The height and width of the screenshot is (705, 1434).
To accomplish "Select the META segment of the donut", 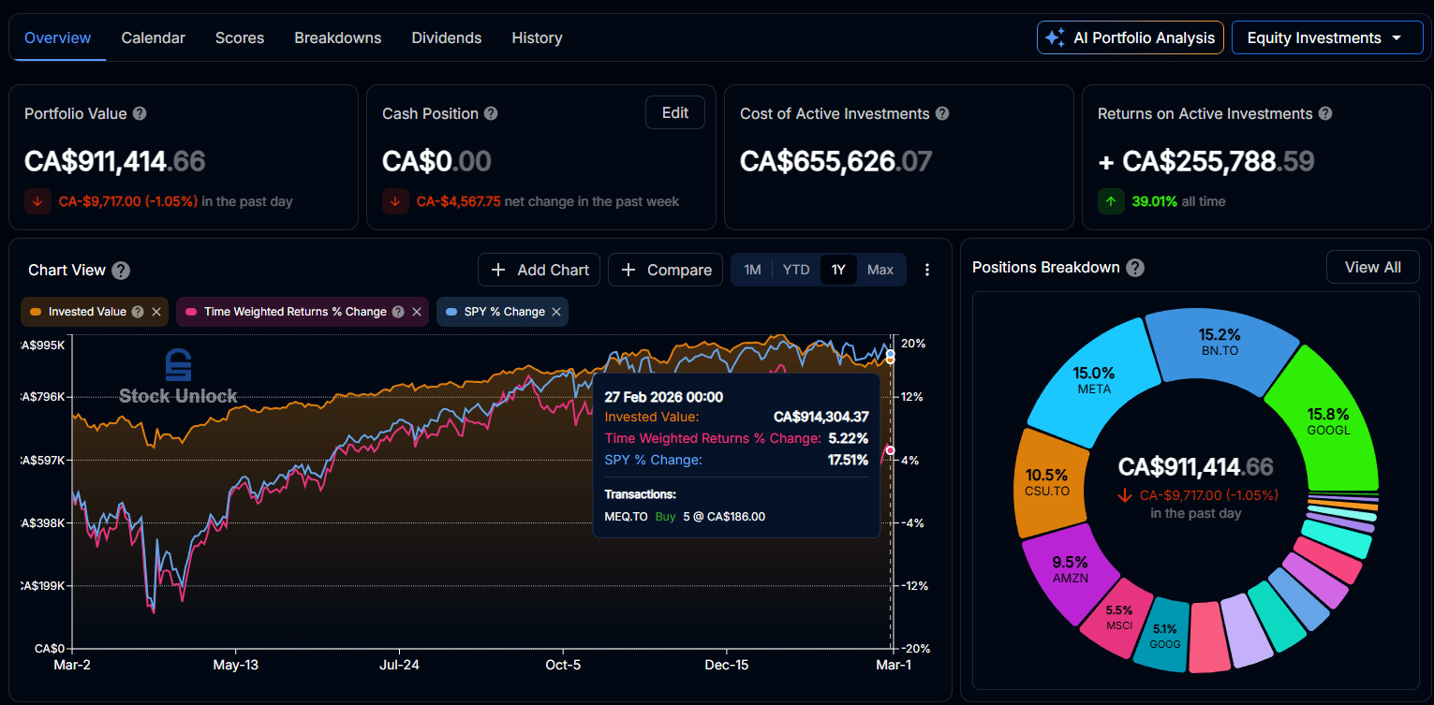I will 1094,379.
